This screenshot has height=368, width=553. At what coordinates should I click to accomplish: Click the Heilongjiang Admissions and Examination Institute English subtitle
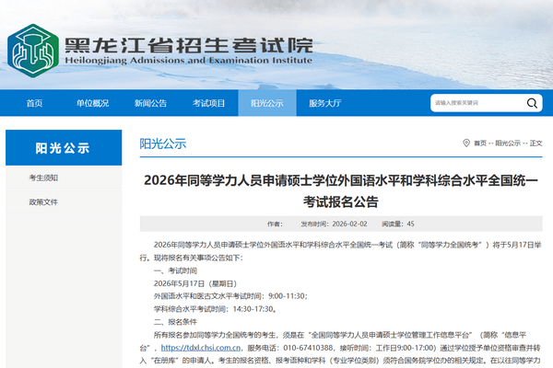pyautogui.click(x=188, y=61)
